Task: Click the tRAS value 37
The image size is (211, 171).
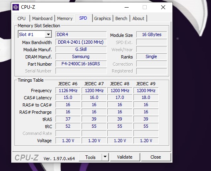Action: 68,119
